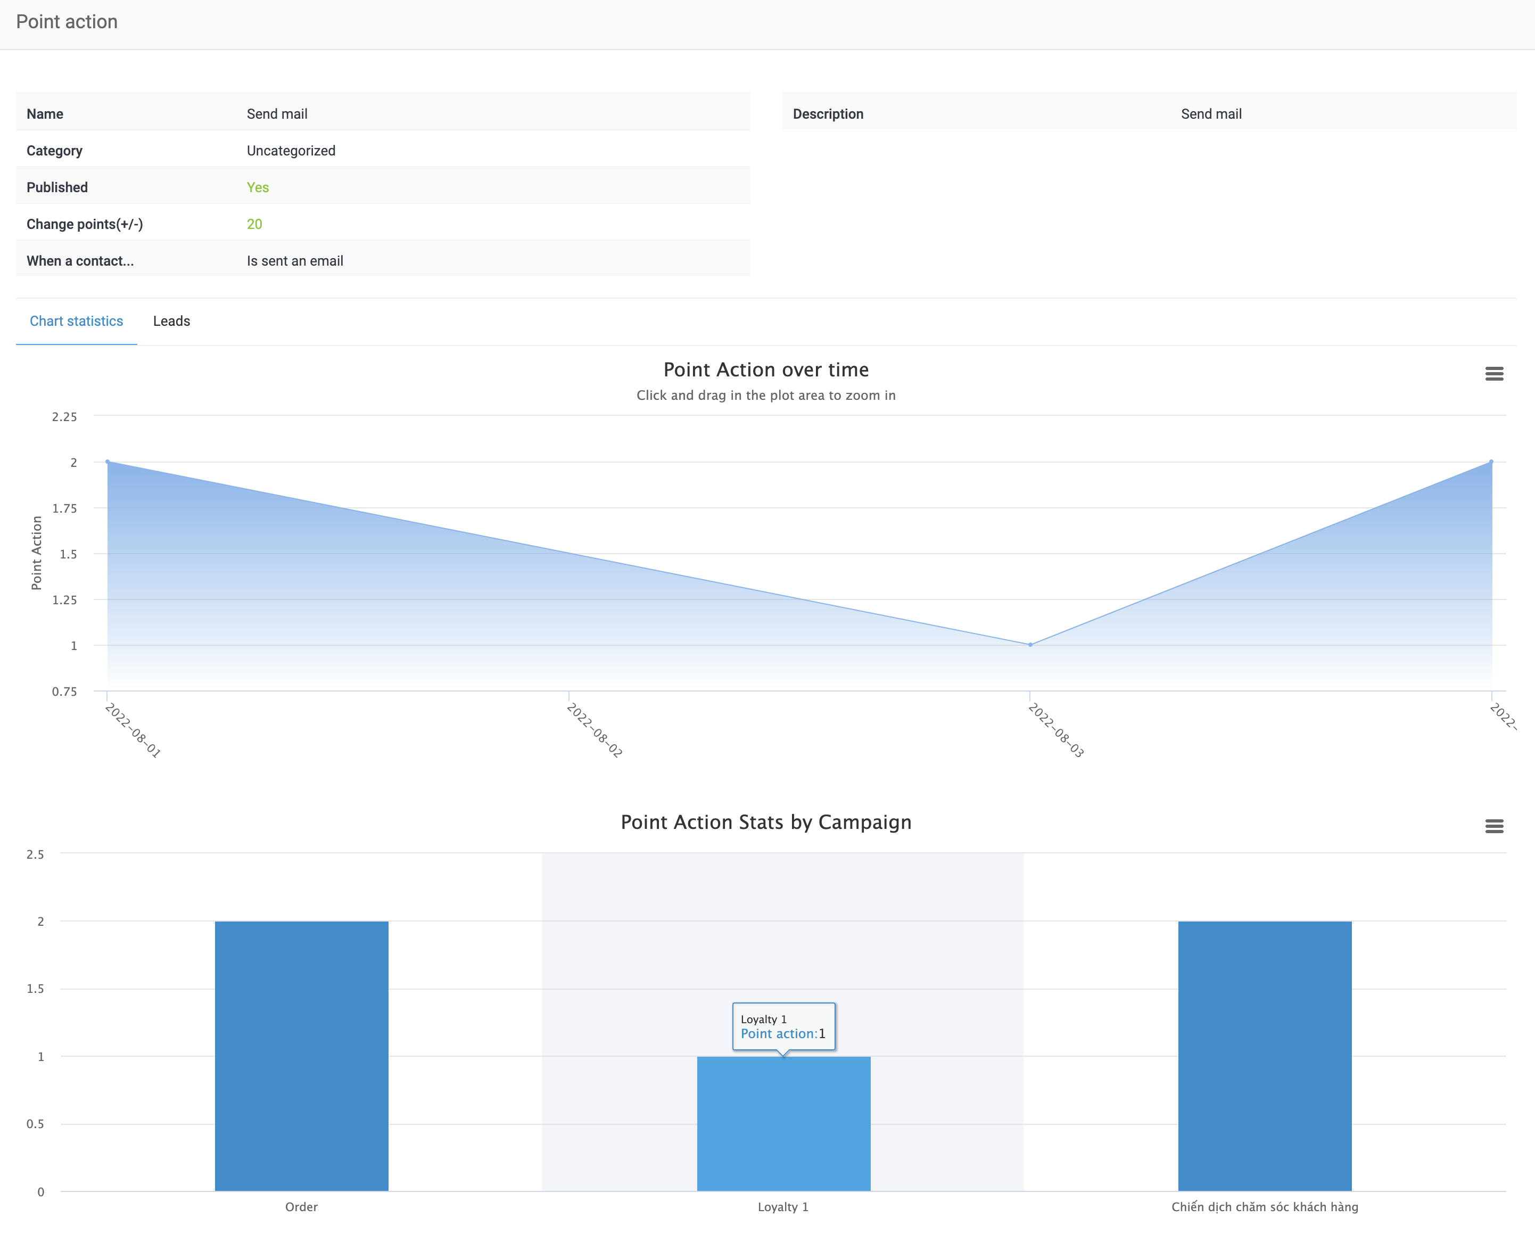Click the 2022-08-01 data point at value 2
Image resolution: width=1535 pixels, height=1250 pixels.
108,462
